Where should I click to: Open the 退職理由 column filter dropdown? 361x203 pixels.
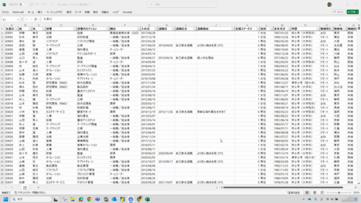[x=233, y=29]
